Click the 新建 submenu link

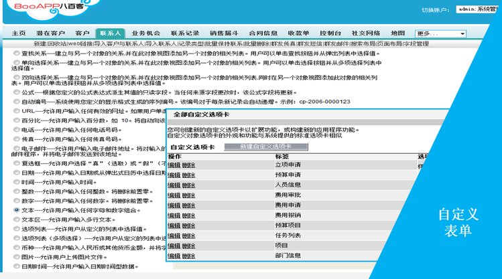tap(40, 43)
